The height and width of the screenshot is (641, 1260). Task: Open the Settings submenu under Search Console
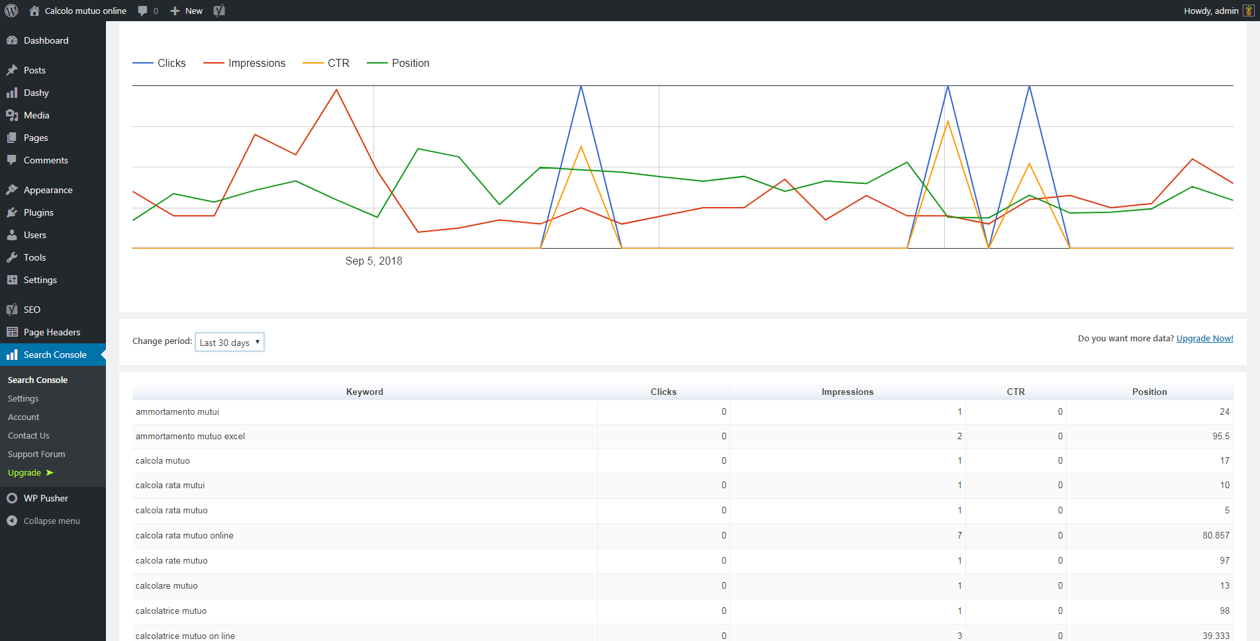pos(23,398)
